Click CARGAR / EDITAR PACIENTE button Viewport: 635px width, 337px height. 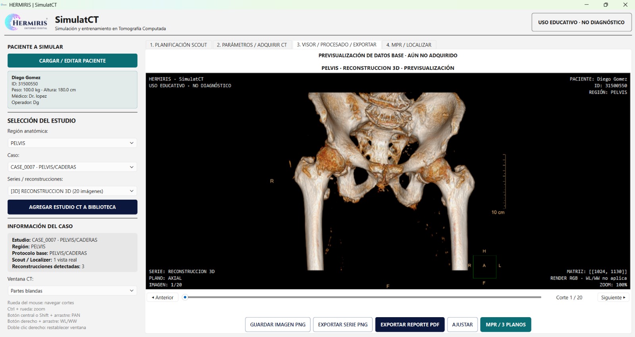click(x=72, y=61)
